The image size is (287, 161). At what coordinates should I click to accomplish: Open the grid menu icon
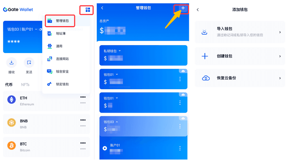point(88,10)
